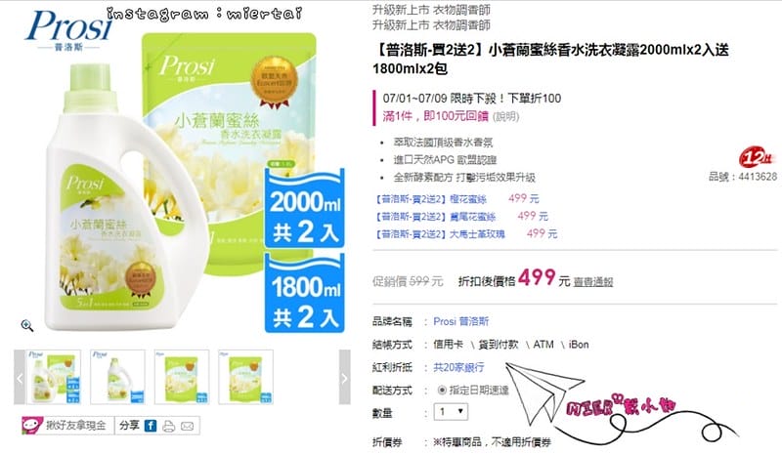782x454 pixels.
Task: Show next thumbnails with right arrow
Action: (x=345, y=377)
